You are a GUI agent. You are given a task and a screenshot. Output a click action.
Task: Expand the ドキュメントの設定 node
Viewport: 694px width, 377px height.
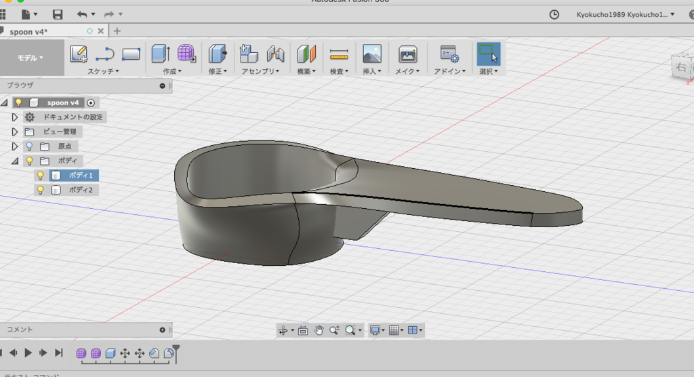pos(15,117)
